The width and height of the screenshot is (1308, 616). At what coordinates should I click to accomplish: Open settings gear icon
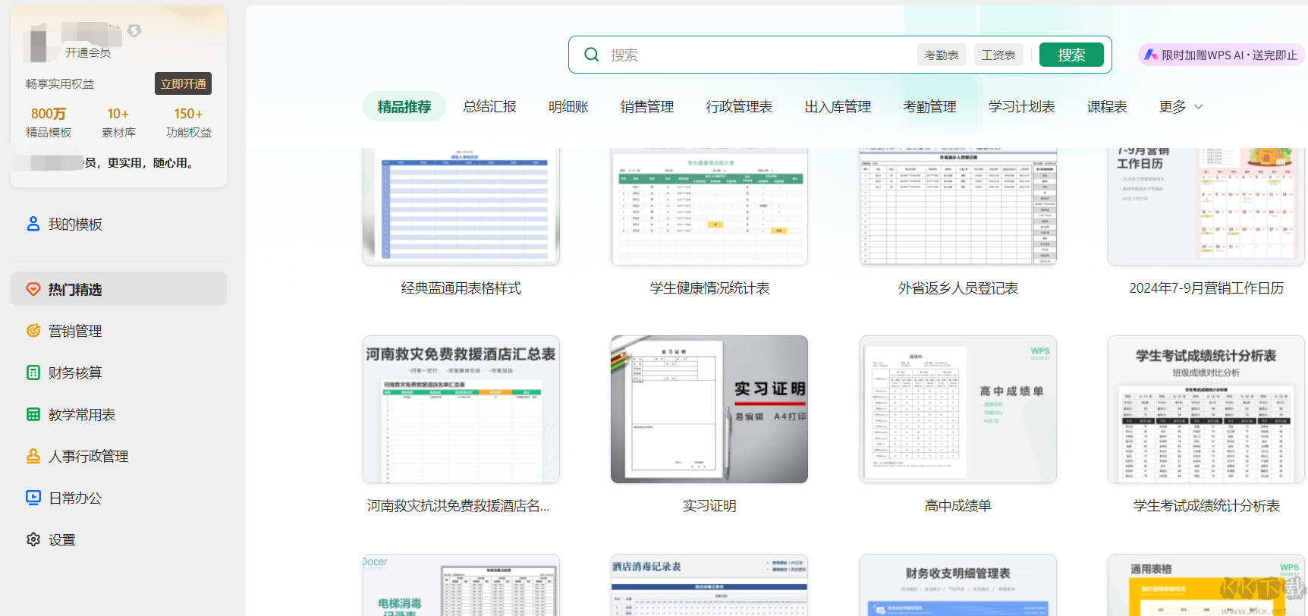[33, 539]
